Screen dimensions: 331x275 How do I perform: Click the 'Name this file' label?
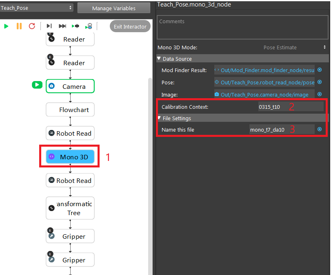tap(178, 130)
